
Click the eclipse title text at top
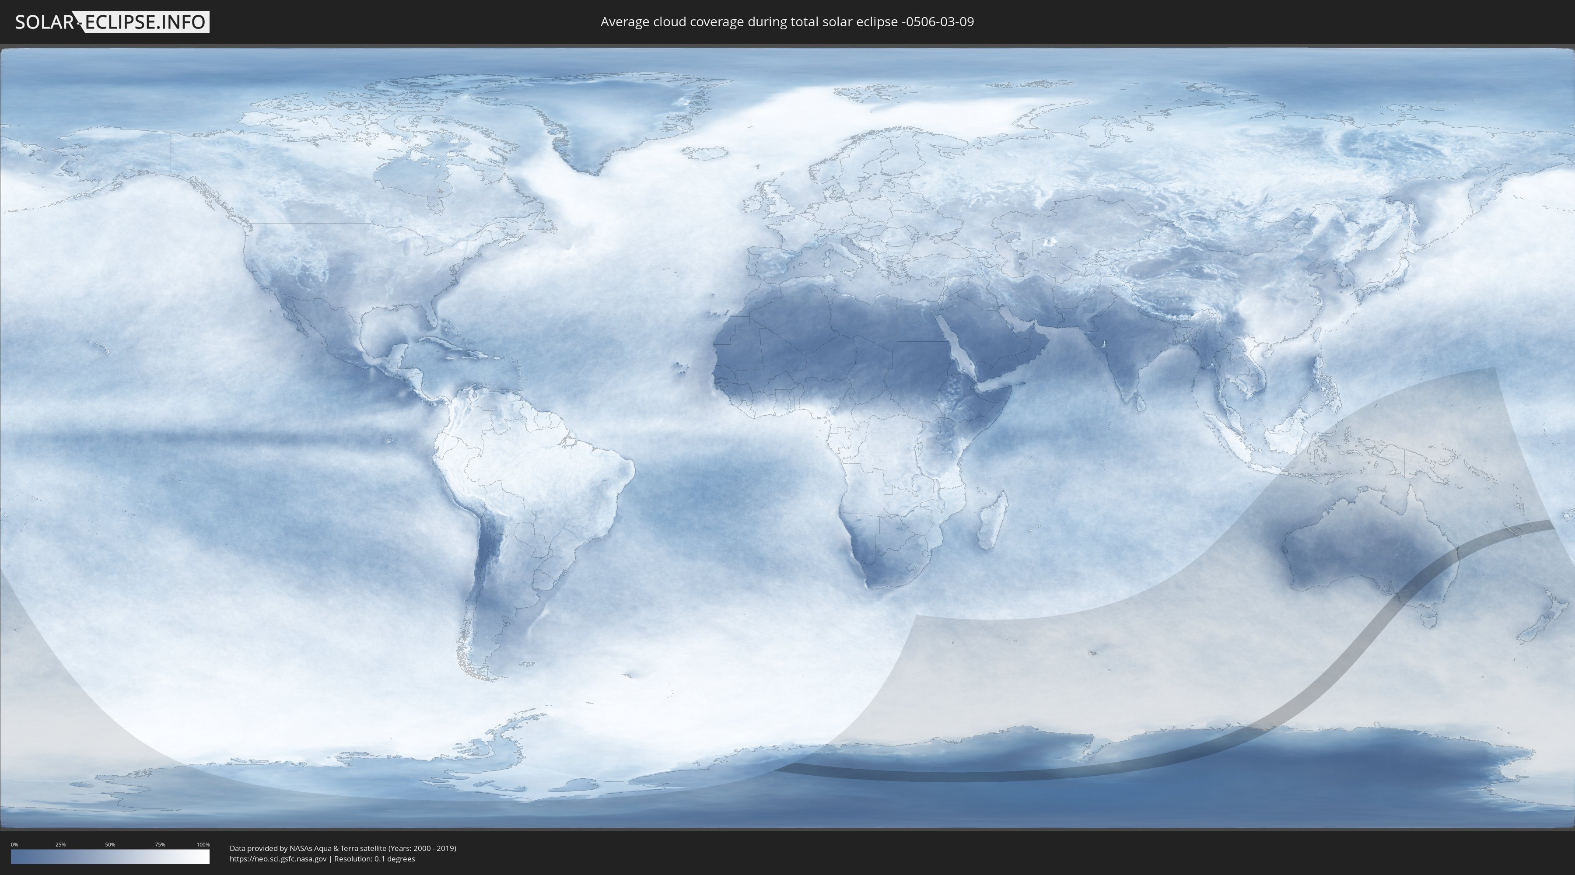pyautogui.click(x=787, y=22)
